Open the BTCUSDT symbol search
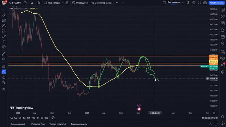Screen dimensions: 226x127 (x=15, y=3)
